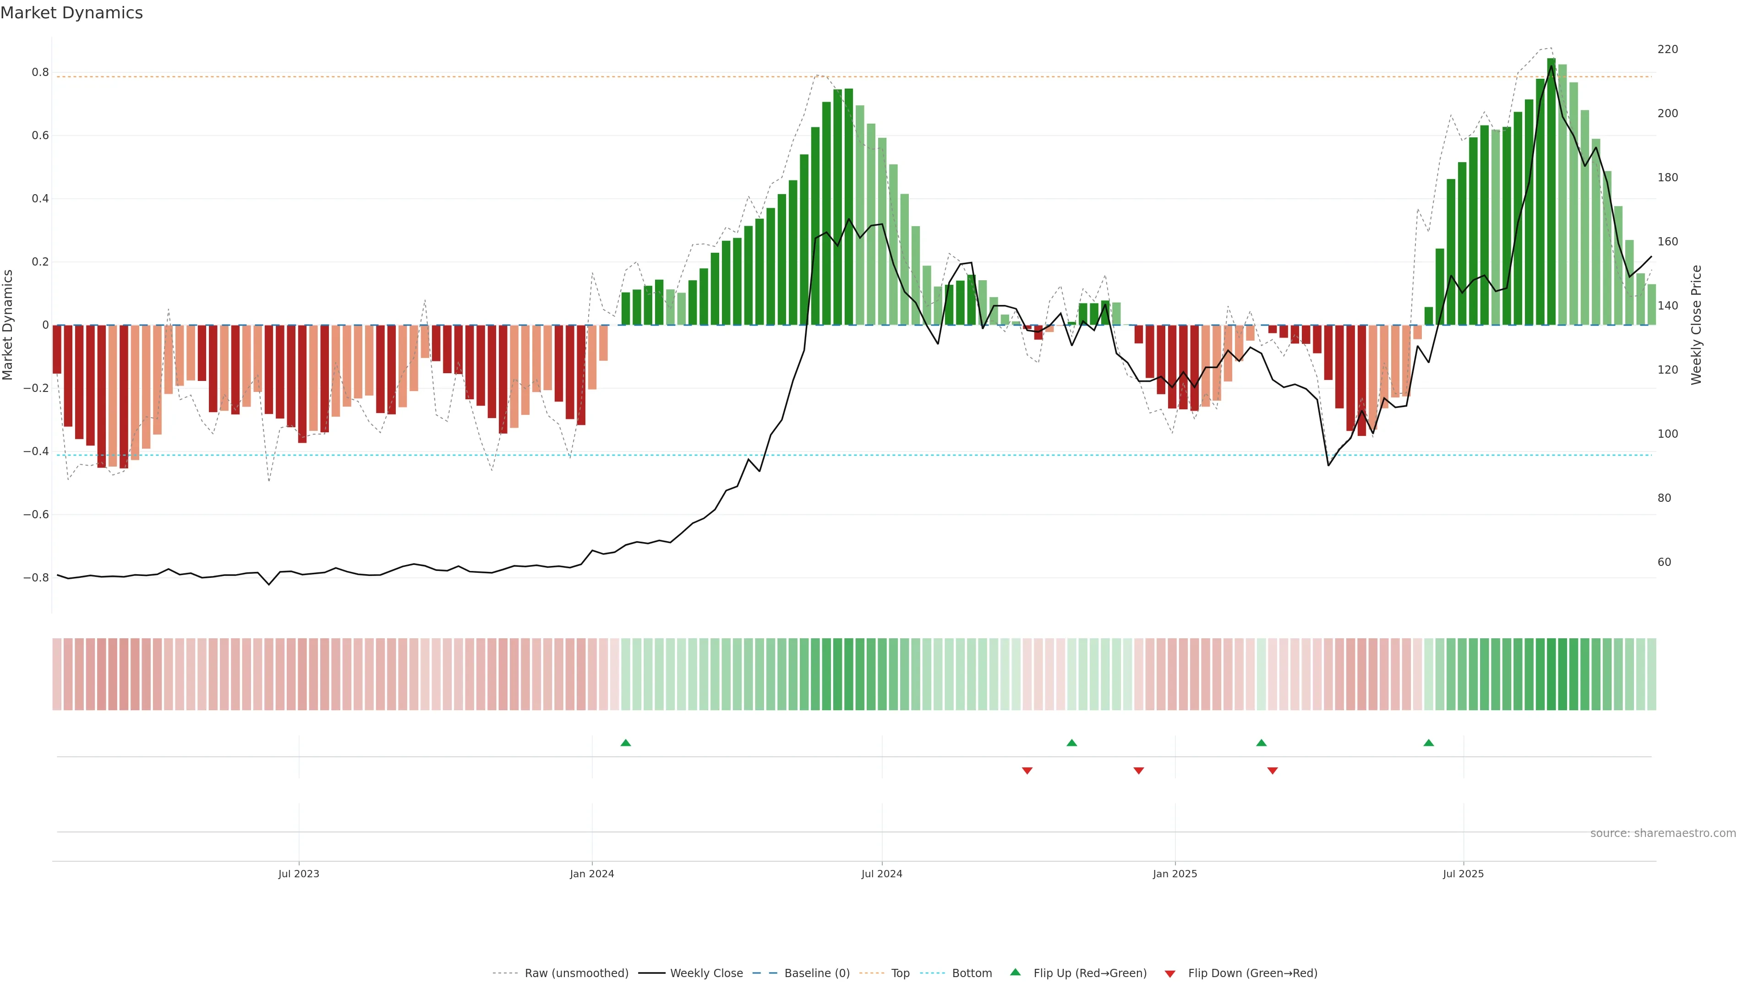Click the rightmost red flip-down triangle marker
Screen dimensions: 1759x989
[1272, 771]
